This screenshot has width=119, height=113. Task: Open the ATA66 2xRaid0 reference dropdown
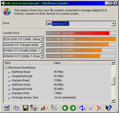(x=42, y=50)
